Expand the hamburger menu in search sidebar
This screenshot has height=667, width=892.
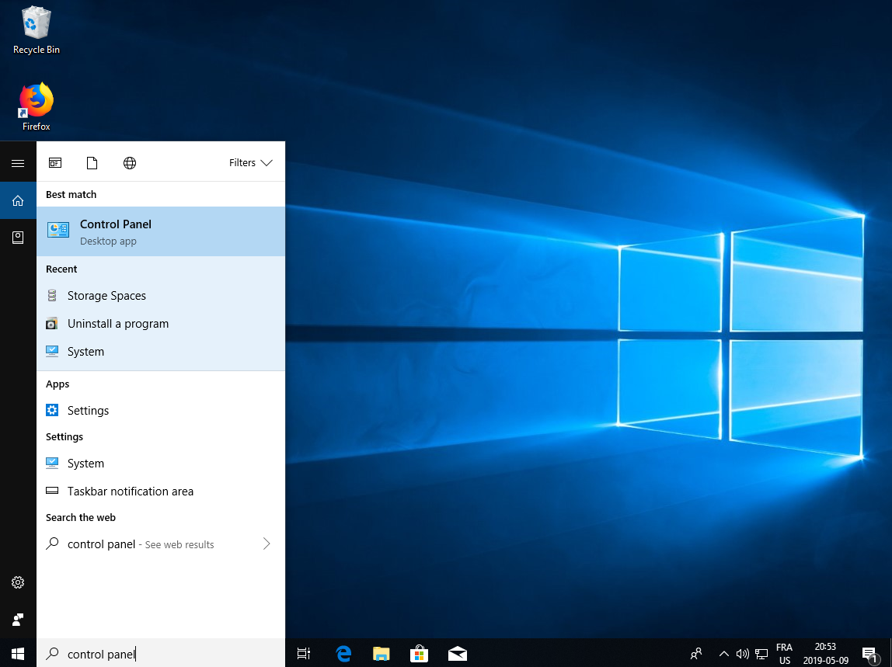[x=18, y=163]
